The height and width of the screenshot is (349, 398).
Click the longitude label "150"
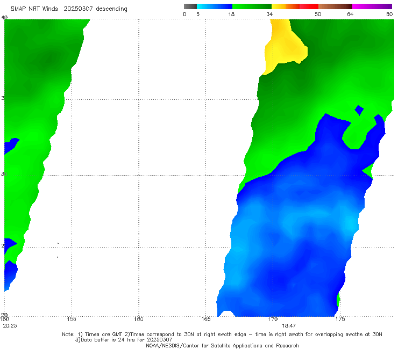(x=4, y=319)
